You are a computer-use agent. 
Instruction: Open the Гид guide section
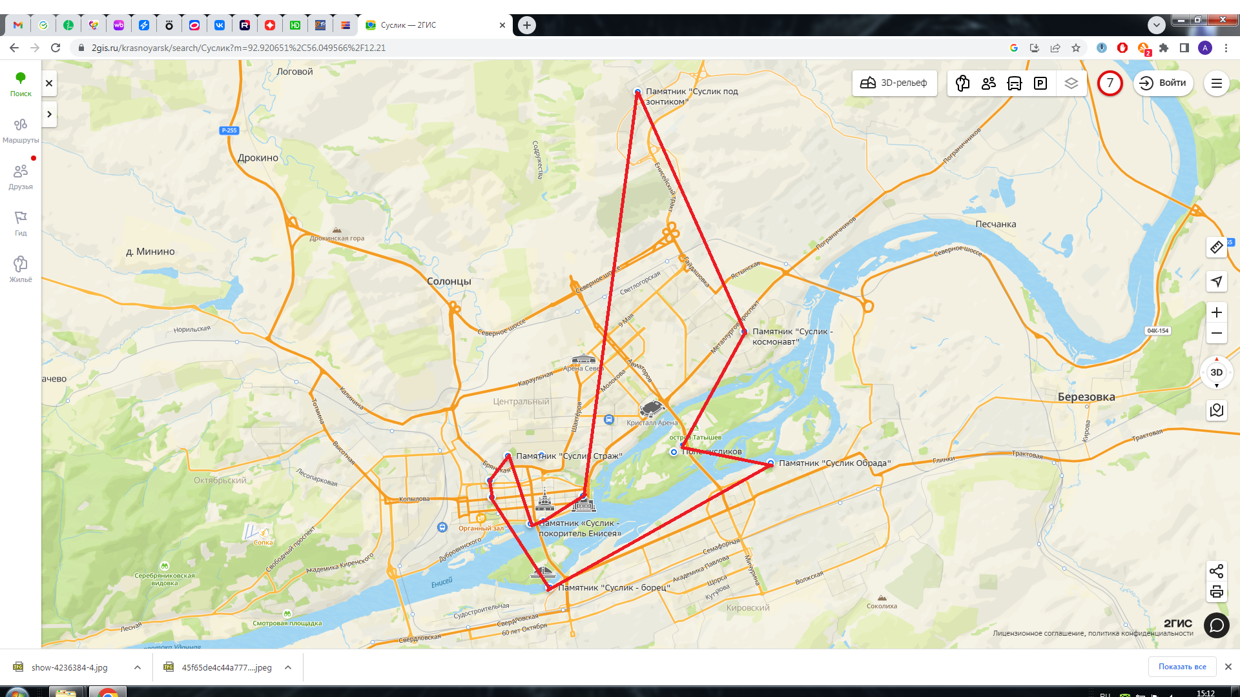(x=21, y=224)
